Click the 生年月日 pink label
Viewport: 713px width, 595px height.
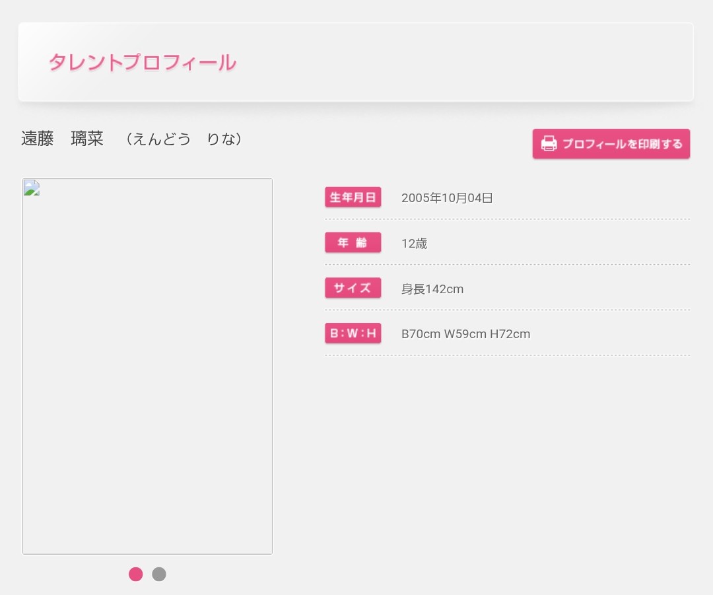pos(353,197)
